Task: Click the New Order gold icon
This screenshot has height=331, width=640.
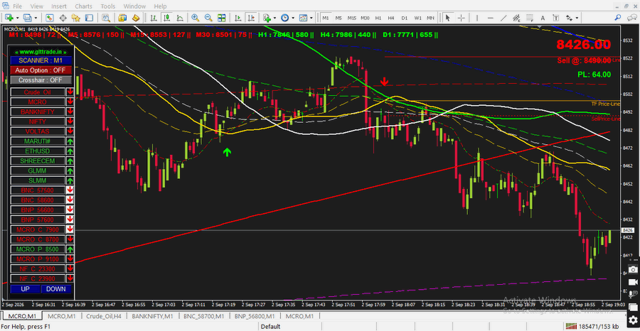Action: [x=122, y=18]
